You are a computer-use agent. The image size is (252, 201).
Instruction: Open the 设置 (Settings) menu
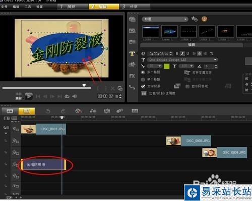pos(39,7)
